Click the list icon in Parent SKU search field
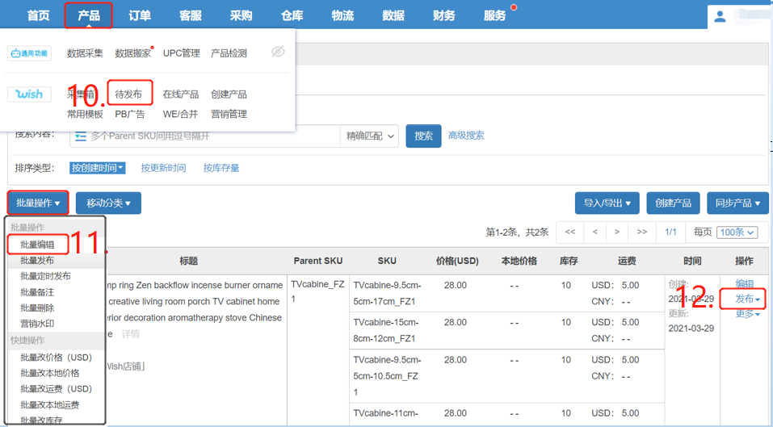Screen dimensions: 773x427 pos(80,136)
